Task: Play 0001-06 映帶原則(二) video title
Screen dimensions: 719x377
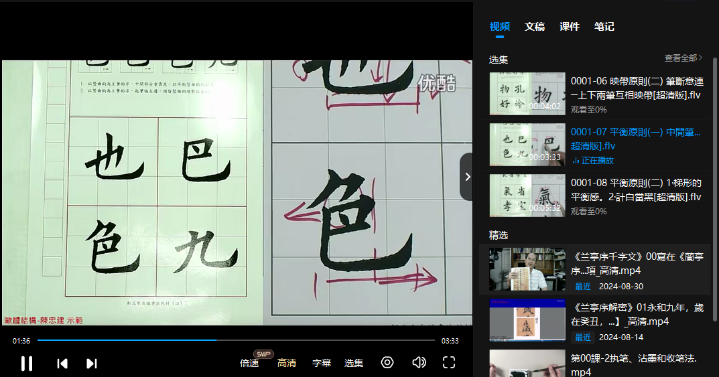Action: click(x=637, y=88)
